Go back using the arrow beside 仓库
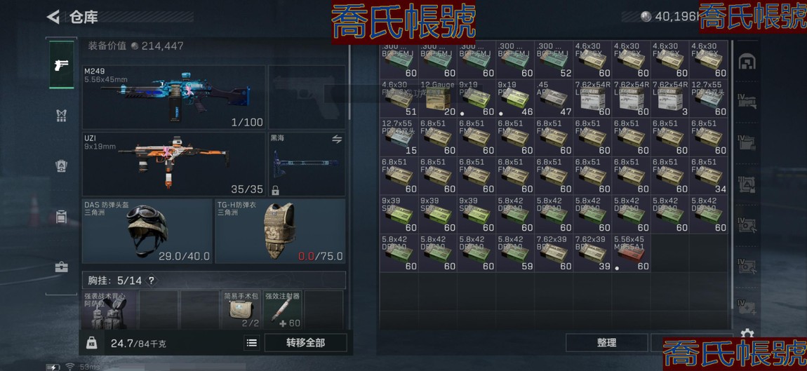807x371 pixels. pos(53,17)
